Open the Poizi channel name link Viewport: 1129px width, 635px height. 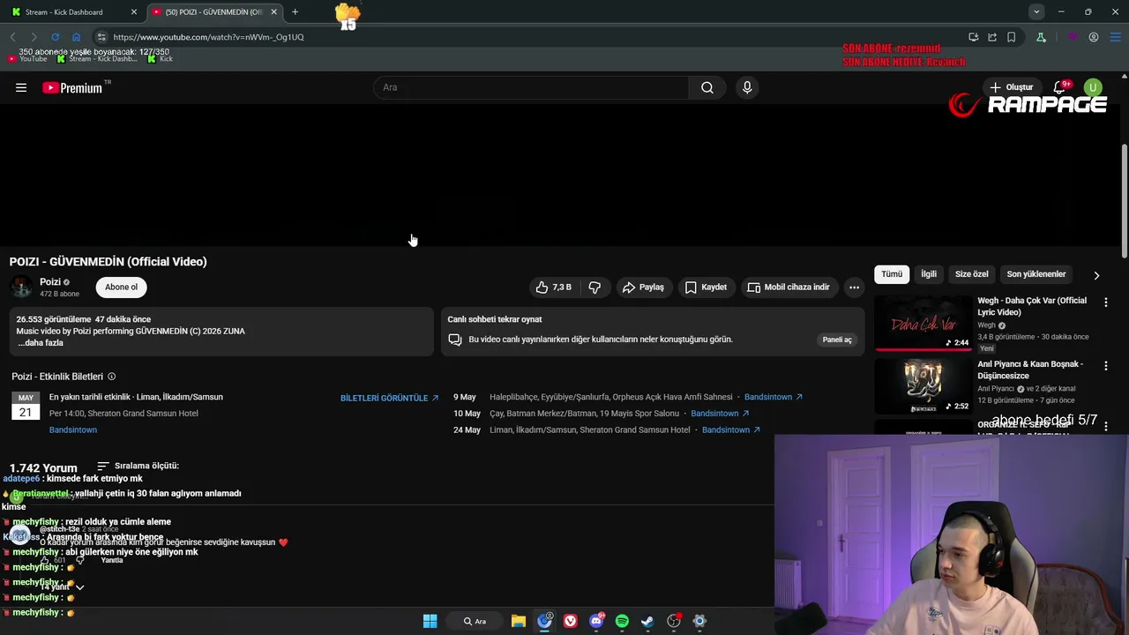click(50, 282)
